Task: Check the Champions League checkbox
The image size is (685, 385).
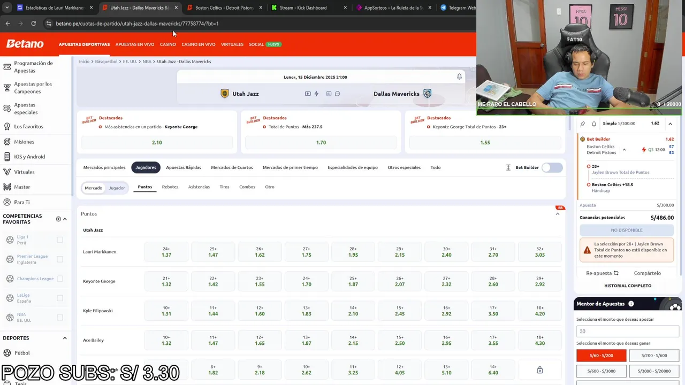Action: point(60,279)
